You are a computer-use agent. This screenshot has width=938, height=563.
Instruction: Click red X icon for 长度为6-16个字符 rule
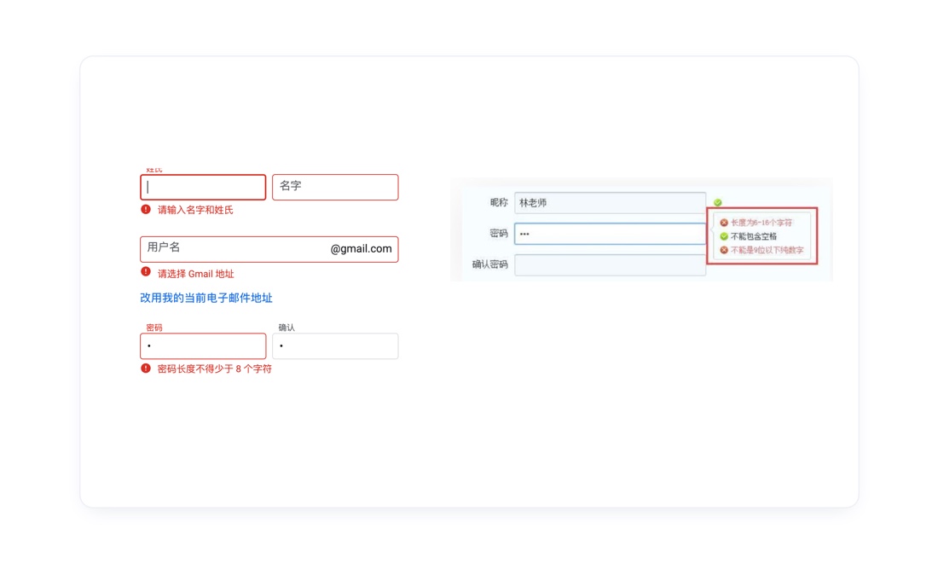[x=724, y=223]
